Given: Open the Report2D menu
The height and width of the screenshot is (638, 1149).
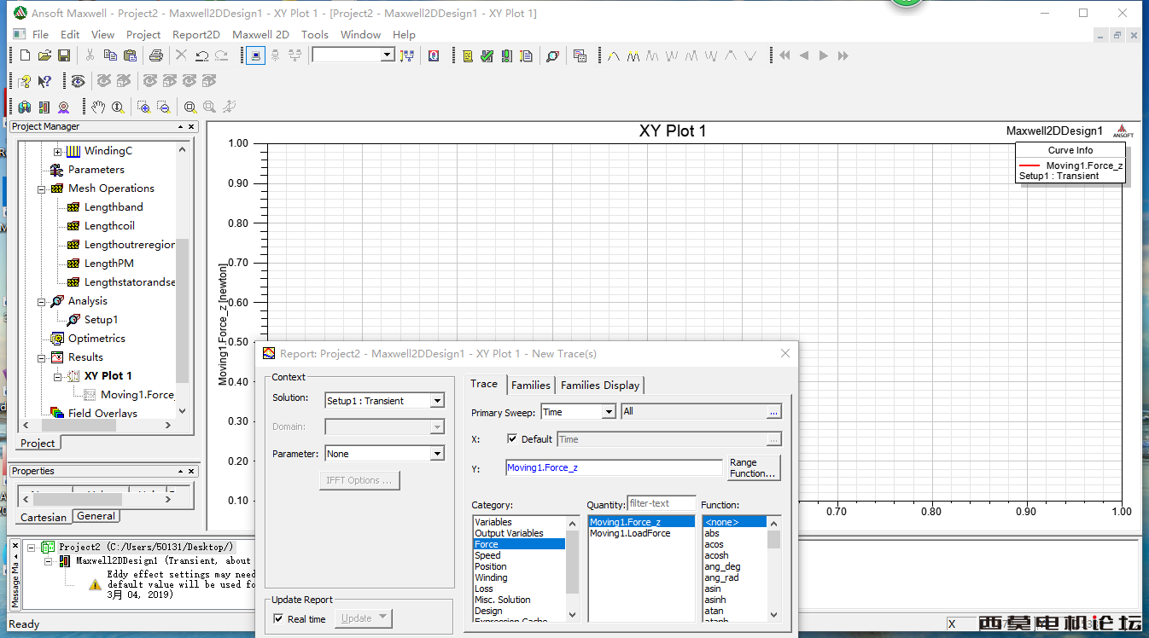Looking at the screenshot, I should (196, 35).
